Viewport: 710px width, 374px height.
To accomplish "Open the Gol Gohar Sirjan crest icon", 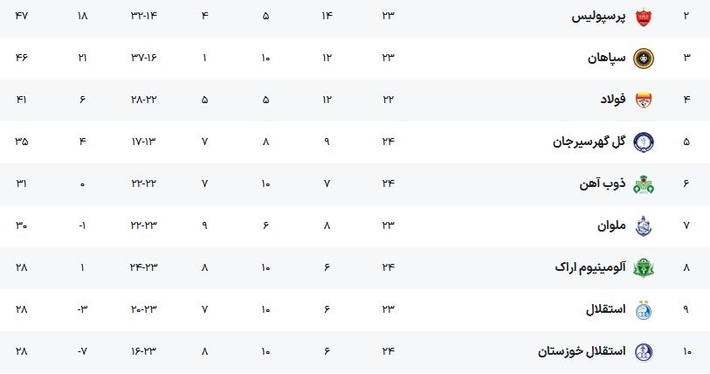I will 643,142.
